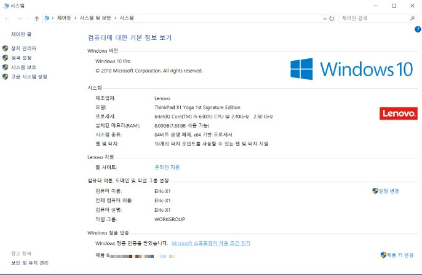Select computer name Elric-X1 value
Viewport: 422px width, 275px height.
(x=162, y=192)
